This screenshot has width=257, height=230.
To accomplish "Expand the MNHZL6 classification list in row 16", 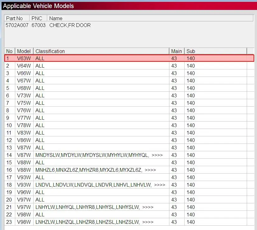I will pos(150,170).
